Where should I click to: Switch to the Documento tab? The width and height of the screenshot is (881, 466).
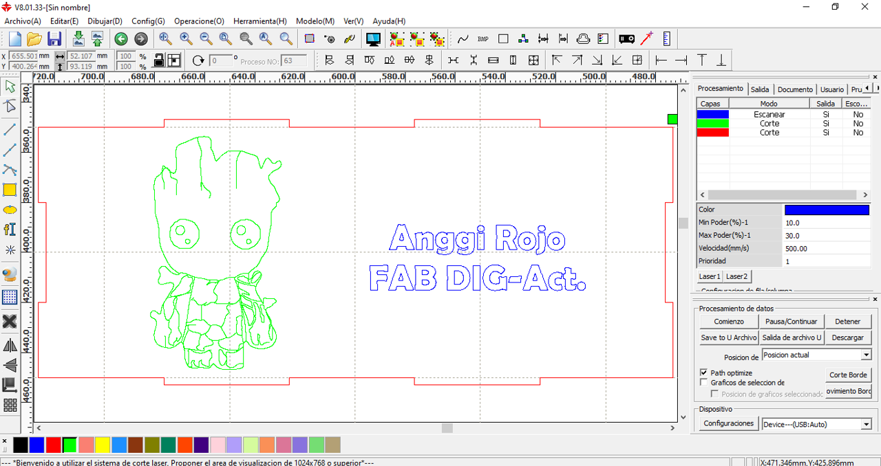tap(795, 89)
